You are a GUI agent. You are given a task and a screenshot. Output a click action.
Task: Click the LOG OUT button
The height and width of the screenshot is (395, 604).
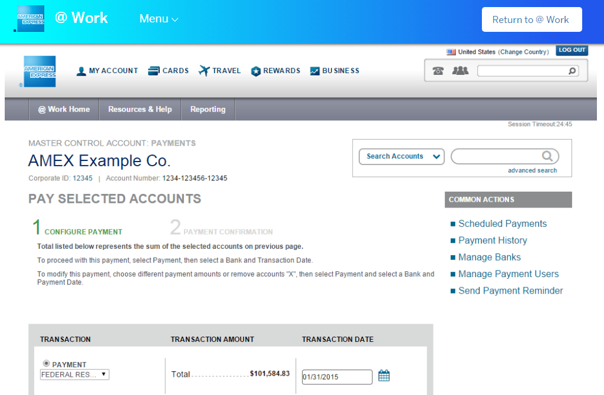(572, 50)
